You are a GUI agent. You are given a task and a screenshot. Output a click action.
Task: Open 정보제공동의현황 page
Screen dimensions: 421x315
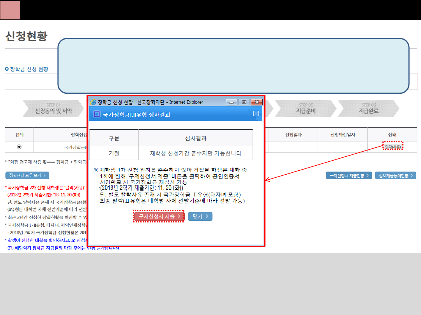coord(396,176)
